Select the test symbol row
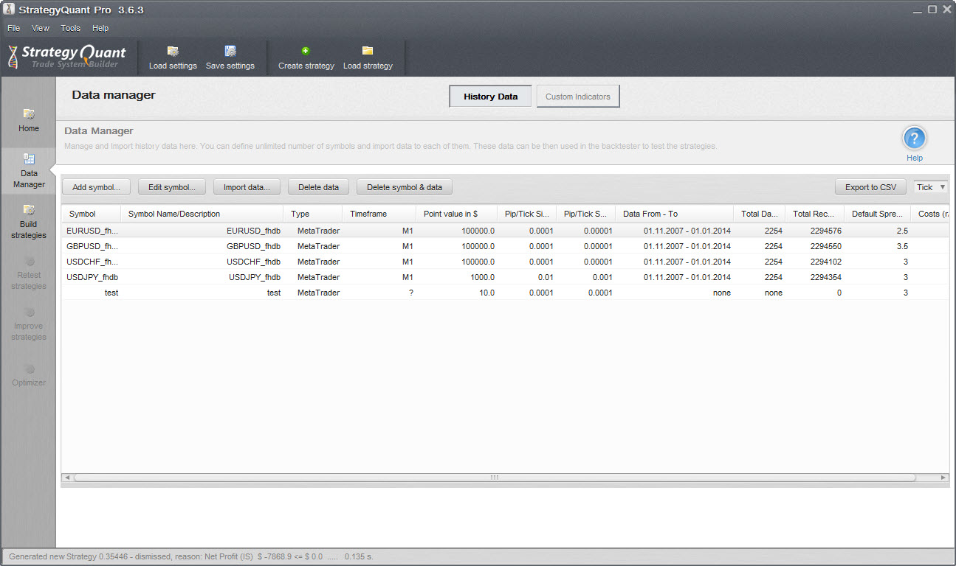956x566 pixels. point(505,293)
